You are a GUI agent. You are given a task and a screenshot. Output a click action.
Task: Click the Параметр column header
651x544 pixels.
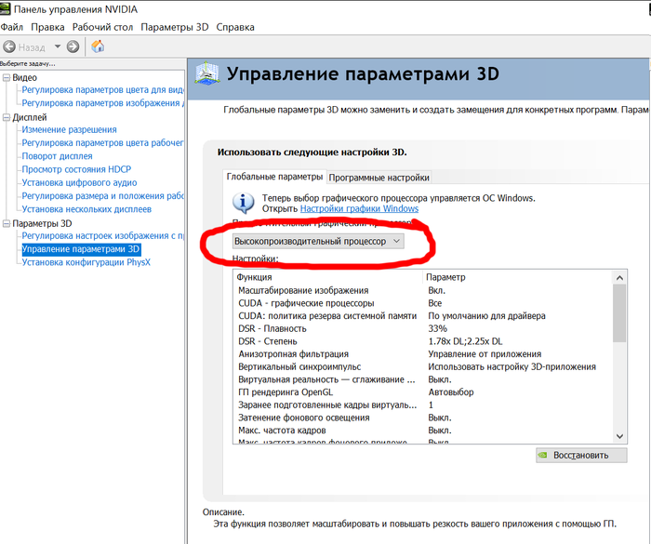pos(518,277)
